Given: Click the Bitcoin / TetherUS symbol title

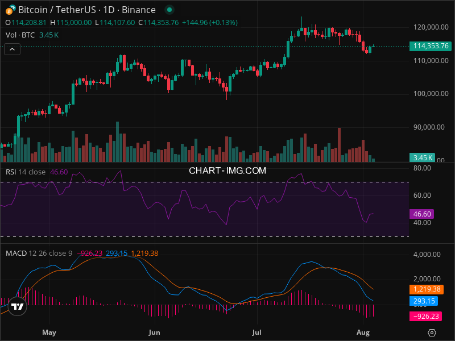Looking at the screenshot, I should [x=57, y=10].
